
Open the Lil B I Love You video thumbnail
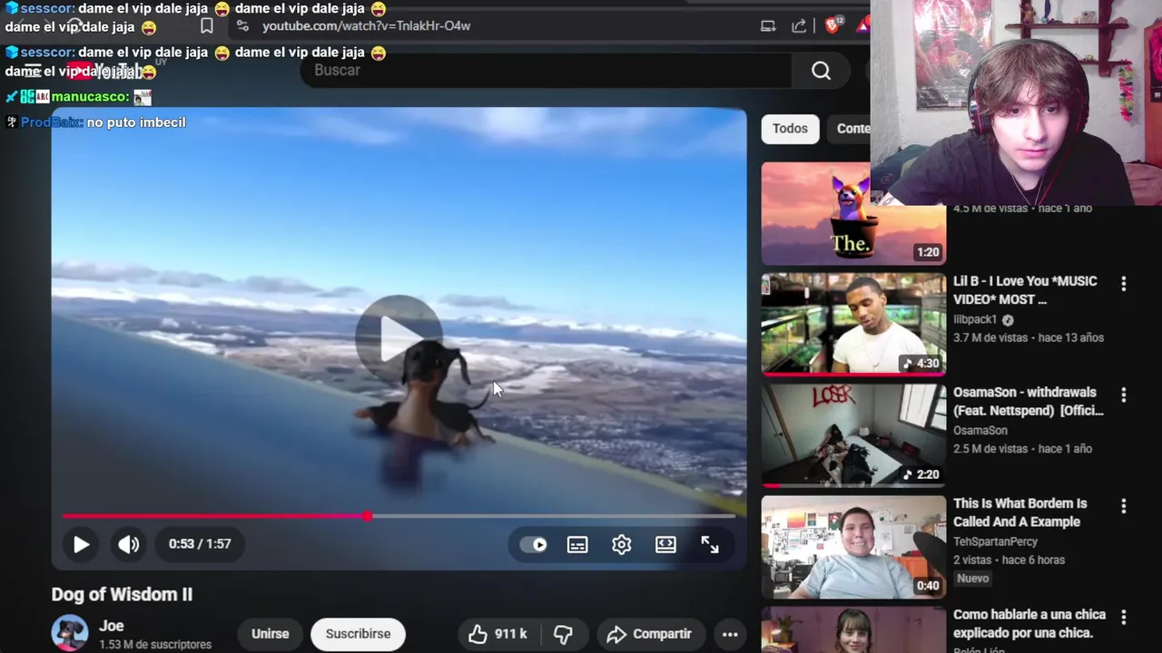click(853, 324)
